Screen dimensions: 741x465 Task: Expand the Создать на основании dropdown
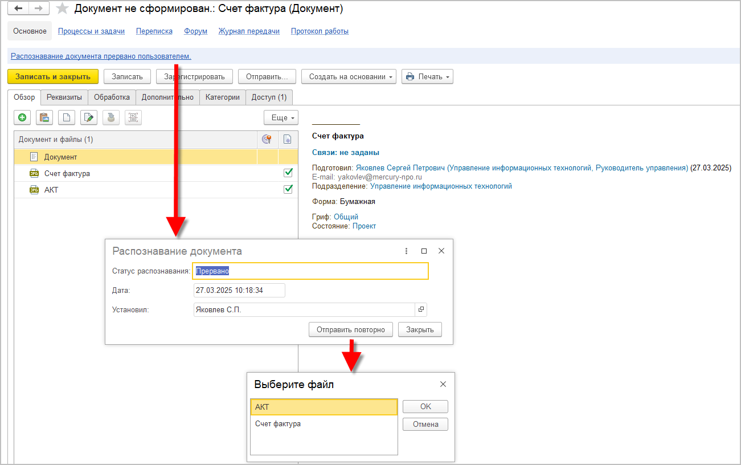coord(349,76)
